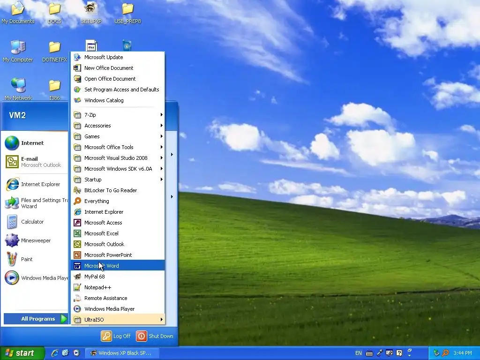This screenshot has height=360, width=480.
Task: Launch Windows Media Player from programs list
Action: (118, 308)
